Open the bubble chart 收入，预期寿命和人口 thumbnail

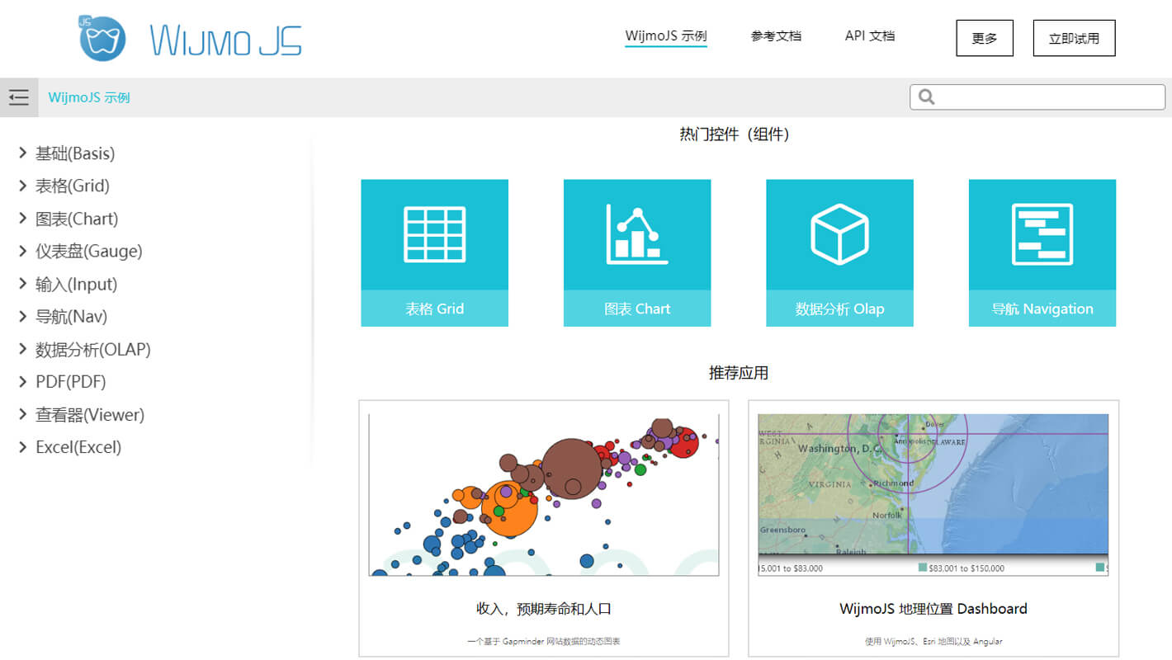(x=543, y=495)
